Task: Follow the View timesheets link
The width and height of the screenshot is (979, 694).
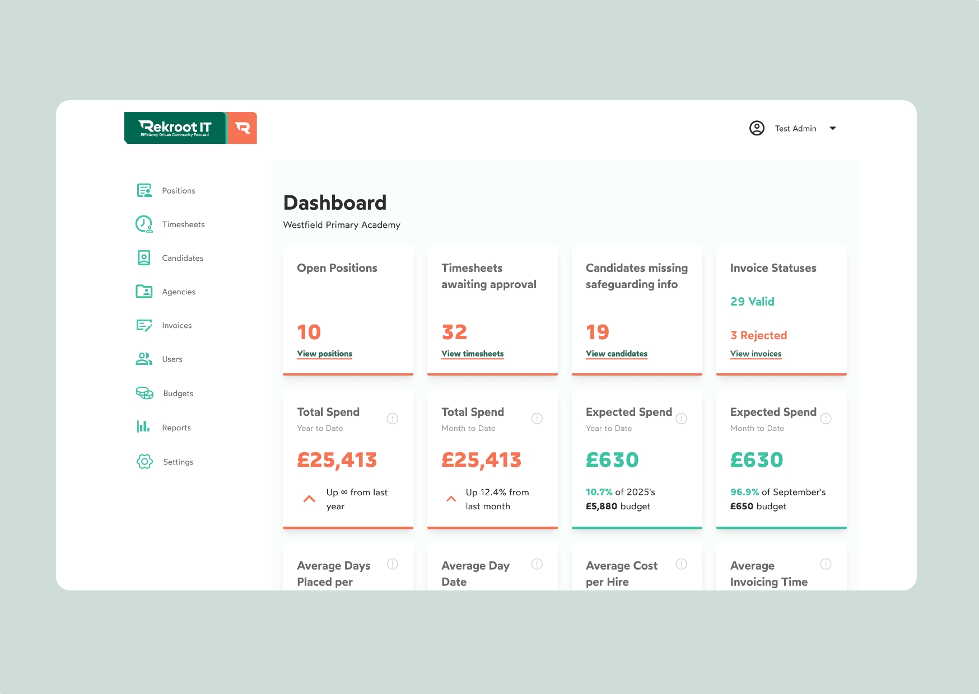Action: click(473, 354)
